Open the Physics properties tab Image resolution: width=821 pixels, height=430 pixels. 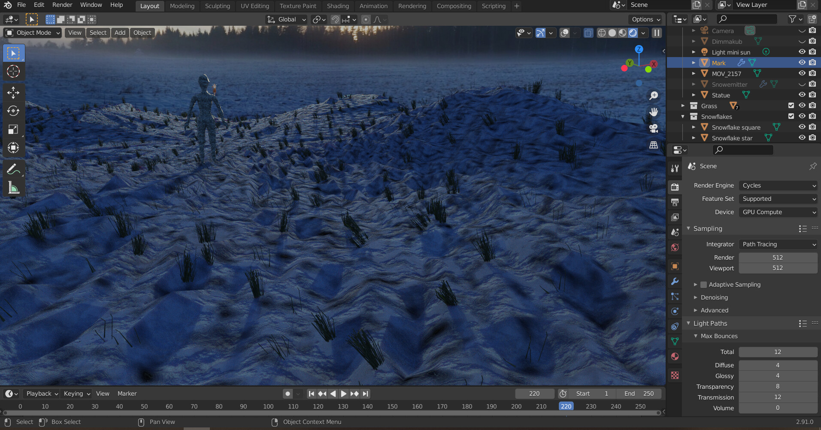click(x=675, y=311)
